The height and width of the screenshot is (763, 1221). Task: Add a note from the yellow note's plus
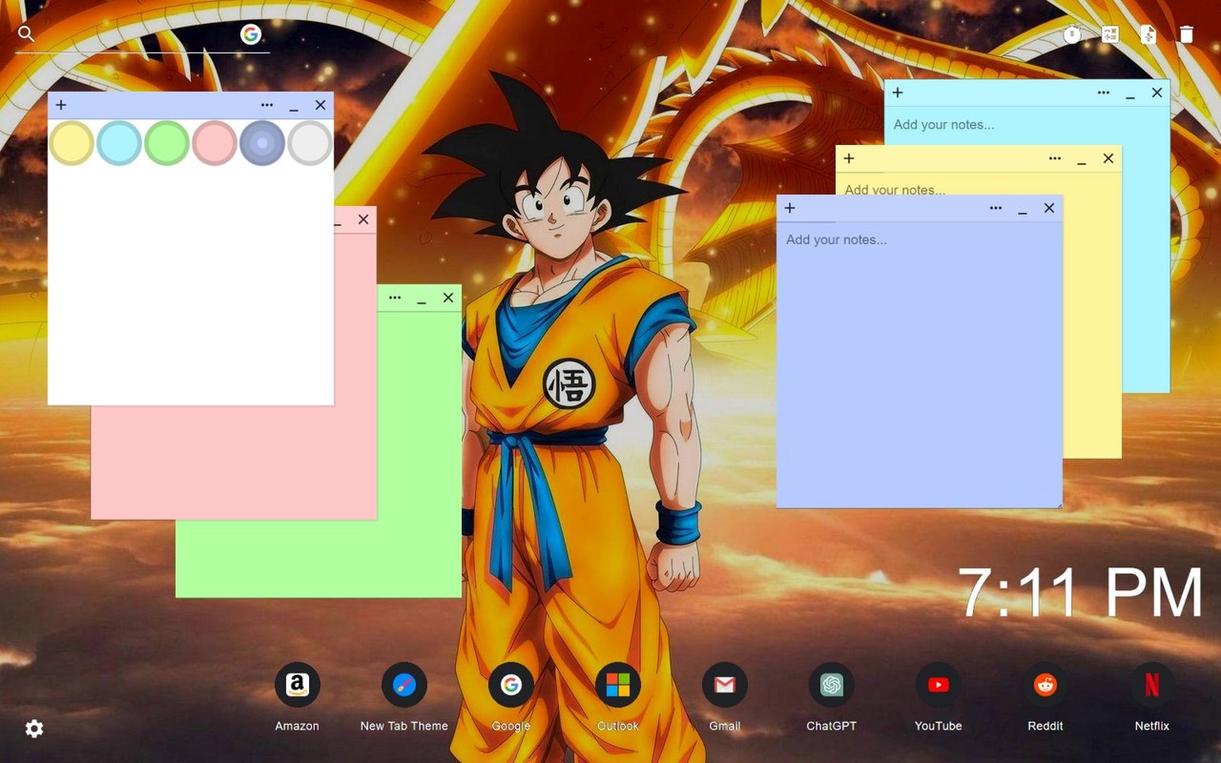point(849,158)
